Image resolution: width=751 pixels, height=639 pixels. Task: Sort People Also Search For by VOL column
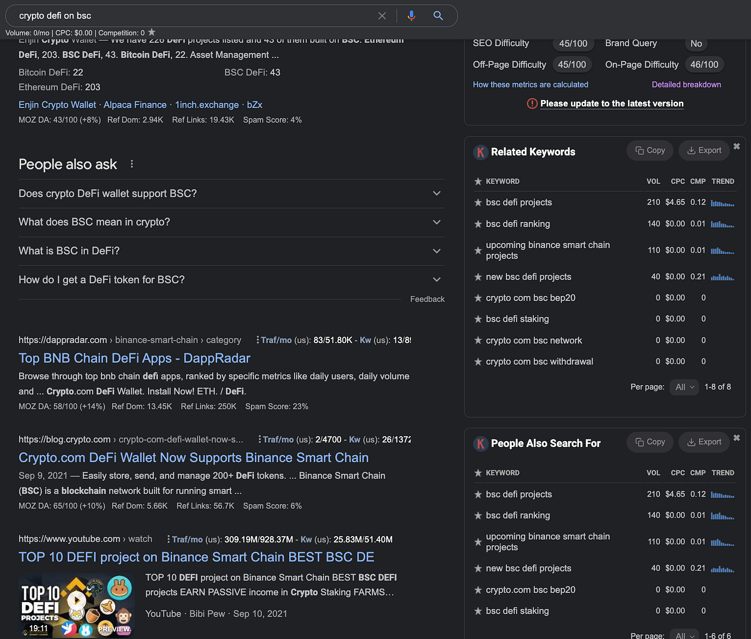coord(653,473)
